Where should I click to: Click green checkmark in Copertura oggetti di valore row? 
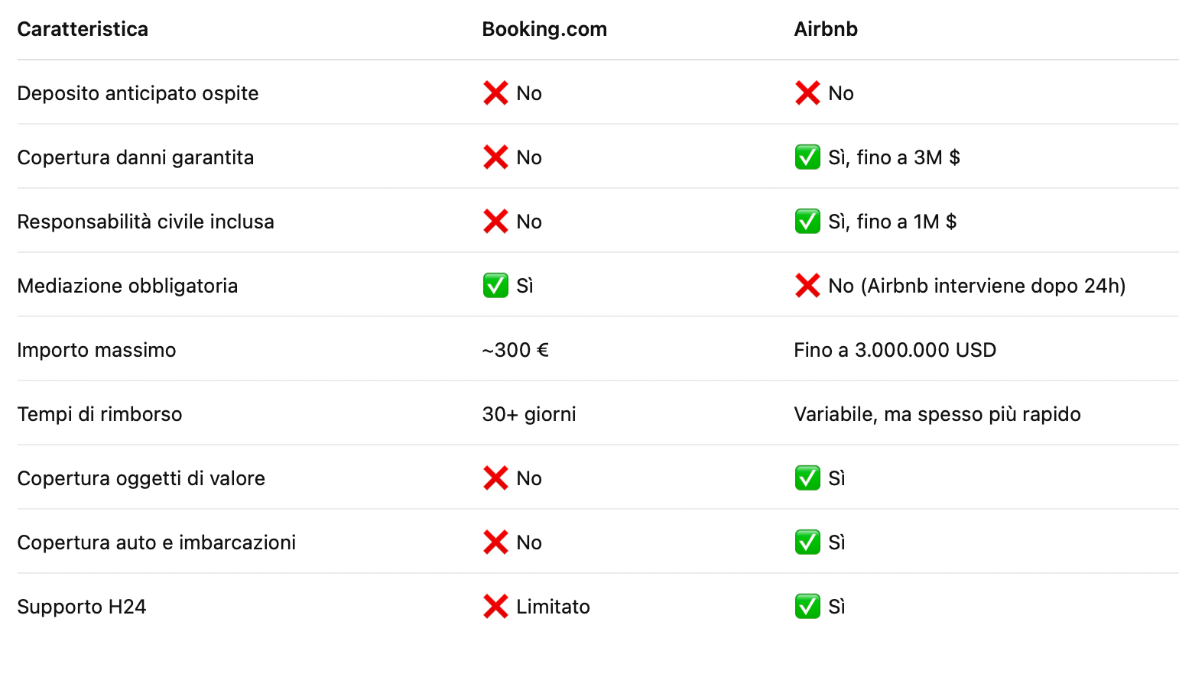(x=807, y=478)
